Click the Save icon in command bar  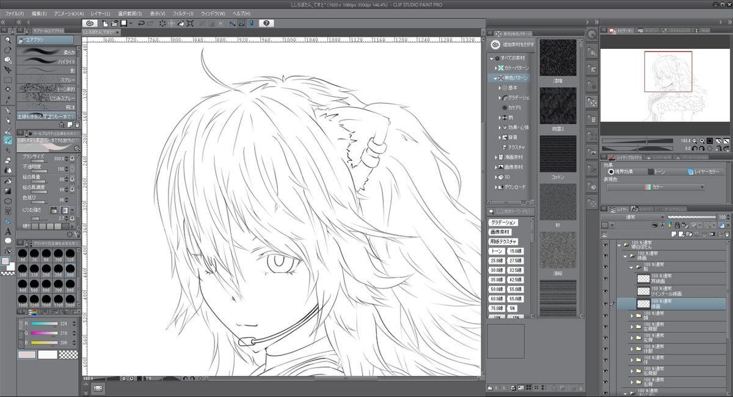[x=123, y=23]
